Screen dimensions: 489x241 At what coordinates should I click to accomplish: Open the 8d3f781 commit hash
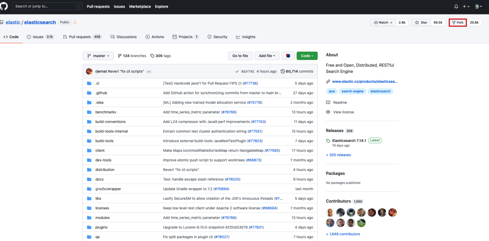click(x=248, y=71)
